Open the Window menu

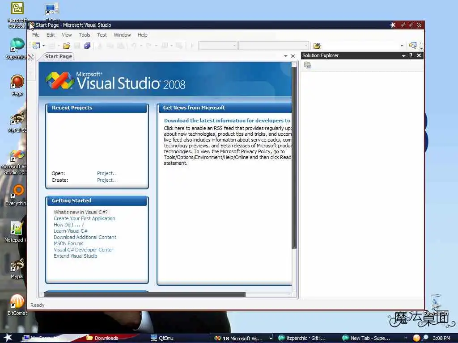[x=122, y=35]
